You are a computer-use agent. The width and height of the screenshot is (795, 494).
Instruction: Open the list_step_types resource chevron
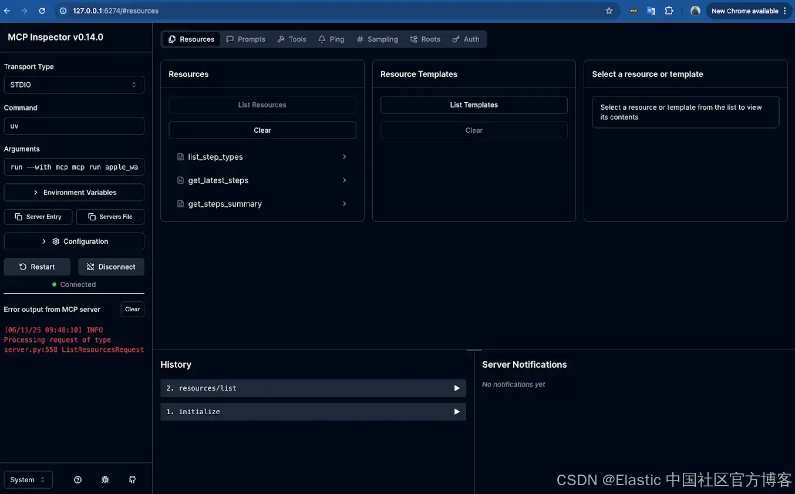coord(344,157)
